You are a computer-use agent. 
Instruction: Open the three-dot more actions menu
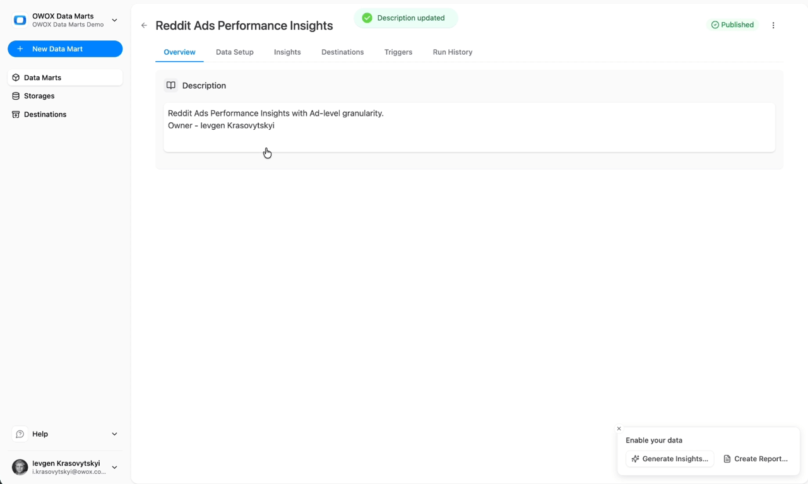773,25
